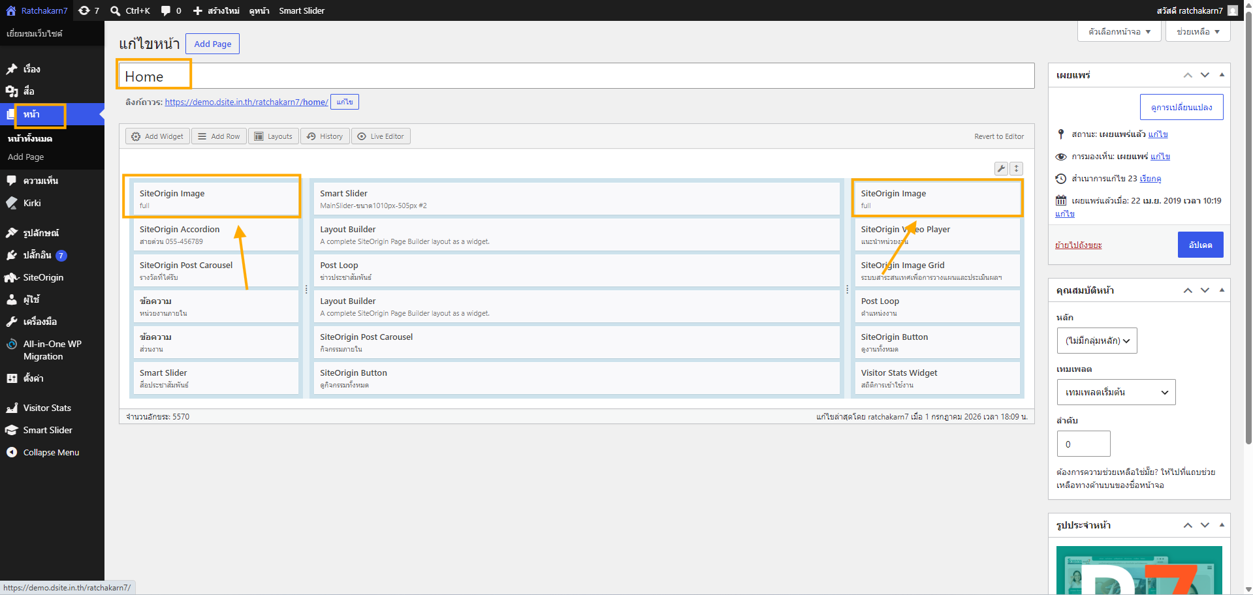Open the Visitor Stats Widget block
1253x595 pixels.
point(937,378)
